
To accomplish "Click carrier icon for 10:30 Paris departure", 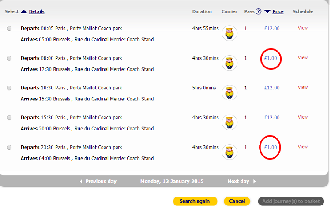I will pos(229,93).
